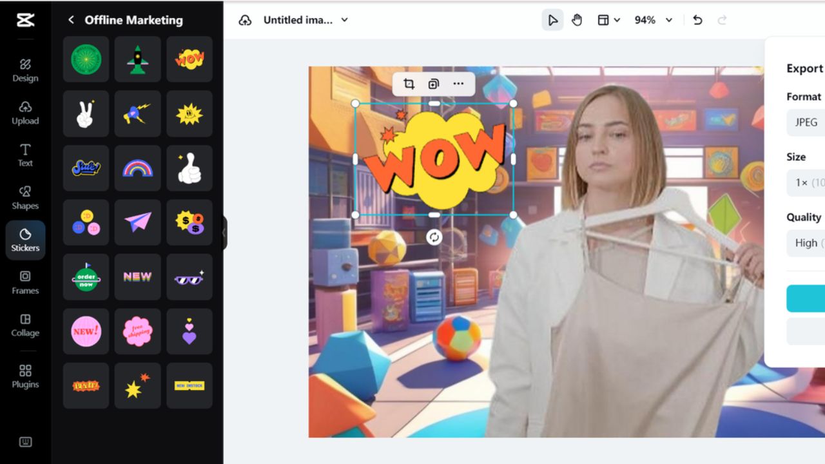Select the rainbow sticker thumbnail
The width and height of the screenshot is (825, 464).
[137, 168]
